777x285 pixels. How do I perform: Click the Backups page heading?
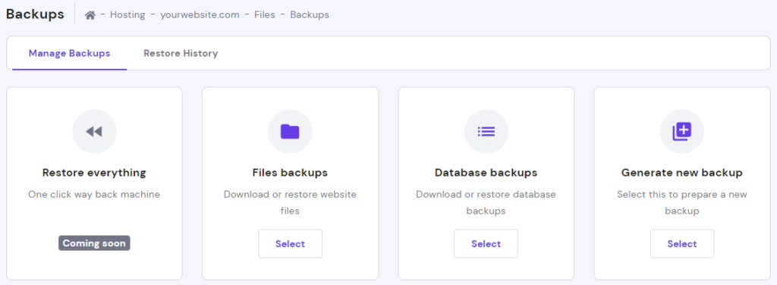(35, 14)
